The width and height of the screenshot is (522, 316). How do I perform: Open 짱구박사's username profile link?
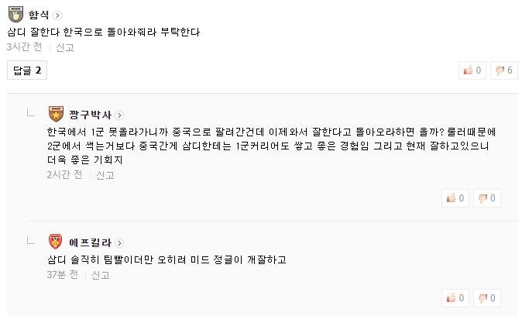[91, 115]
